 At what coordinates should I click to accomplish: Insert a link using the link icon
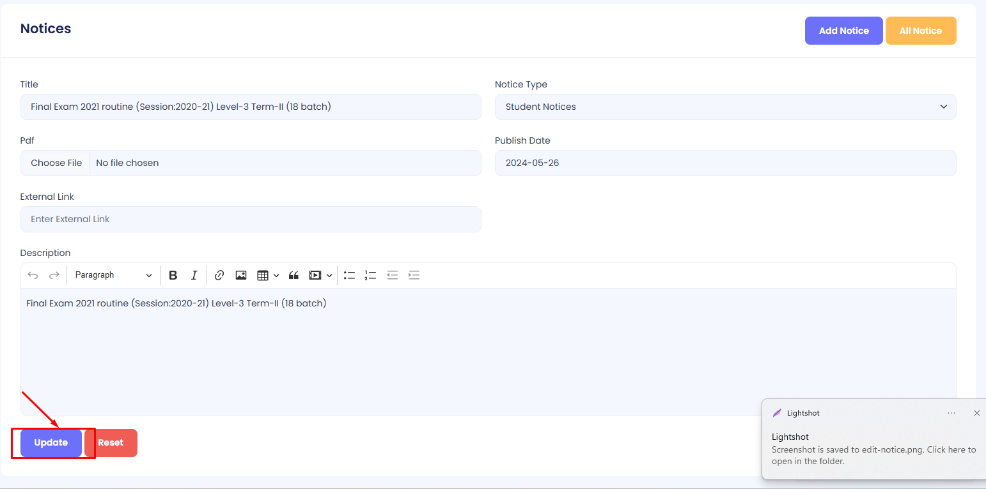point(219,275)
